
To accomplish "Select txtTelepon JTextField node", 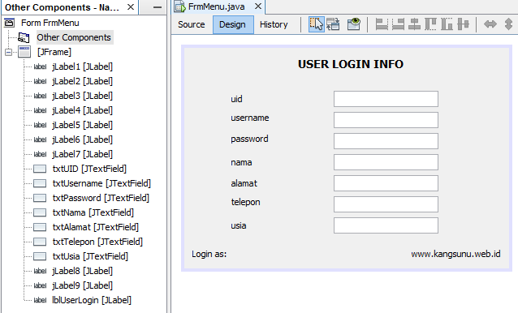I will tap(97, 242).
